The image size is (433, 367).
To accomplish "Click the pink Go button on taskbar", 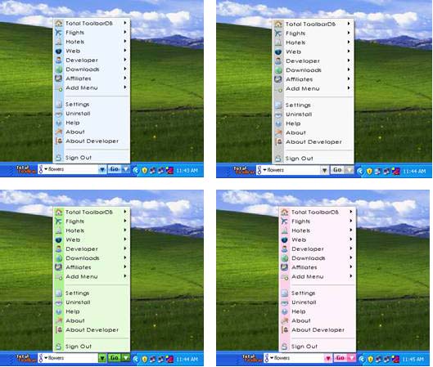I will [341, 358].
